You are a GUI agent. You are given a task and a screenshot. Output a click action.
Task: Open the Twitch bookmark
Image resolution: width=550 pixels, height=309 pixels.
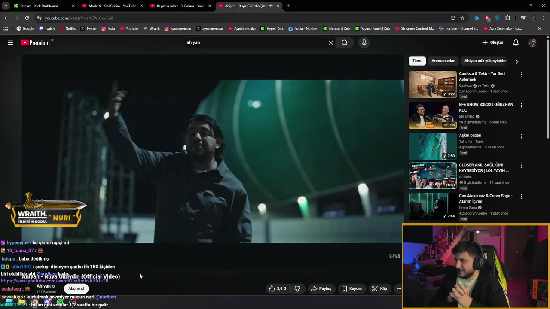coord(47,29)
